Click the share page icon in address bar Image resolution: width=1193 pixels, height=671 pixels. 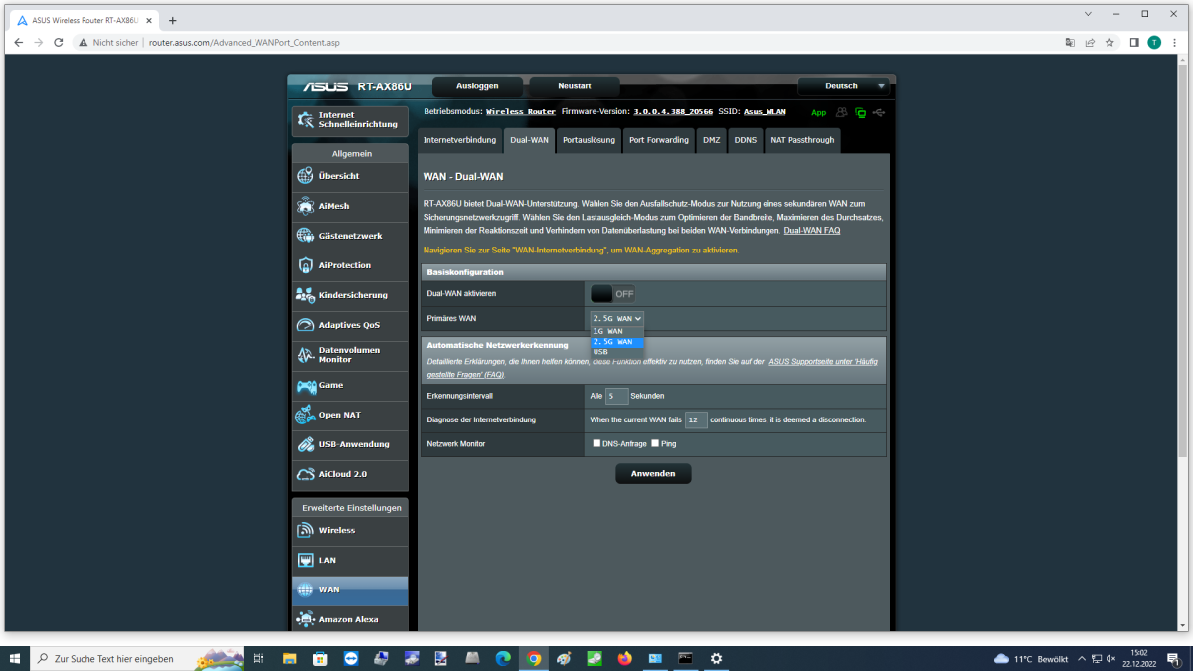[x=1090, y=42]
